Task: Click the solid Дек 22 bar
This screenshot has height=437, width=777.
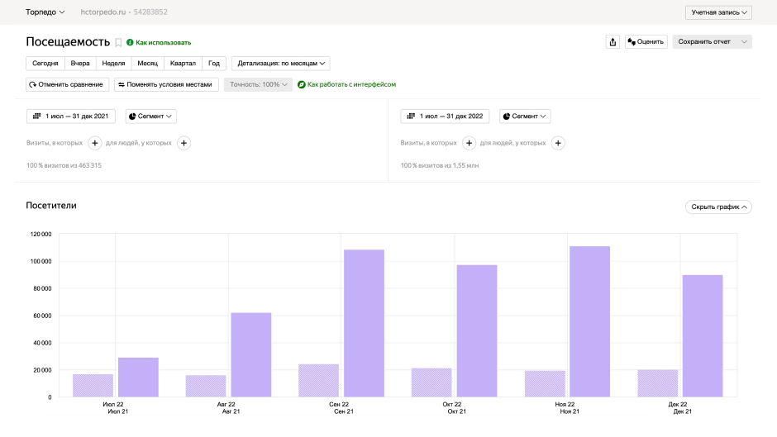Action: [703, 336]
